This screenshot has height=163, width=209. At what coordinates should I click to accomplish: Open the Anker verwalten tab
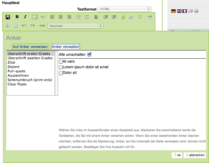coord(65,47)
